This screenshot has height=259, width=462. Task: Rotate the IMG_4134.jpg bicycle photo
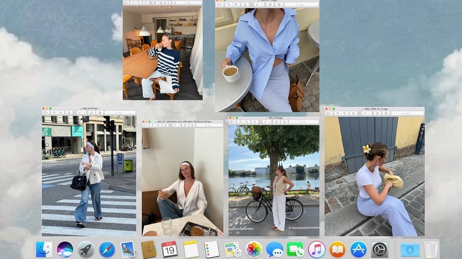[x=276, y=122]
